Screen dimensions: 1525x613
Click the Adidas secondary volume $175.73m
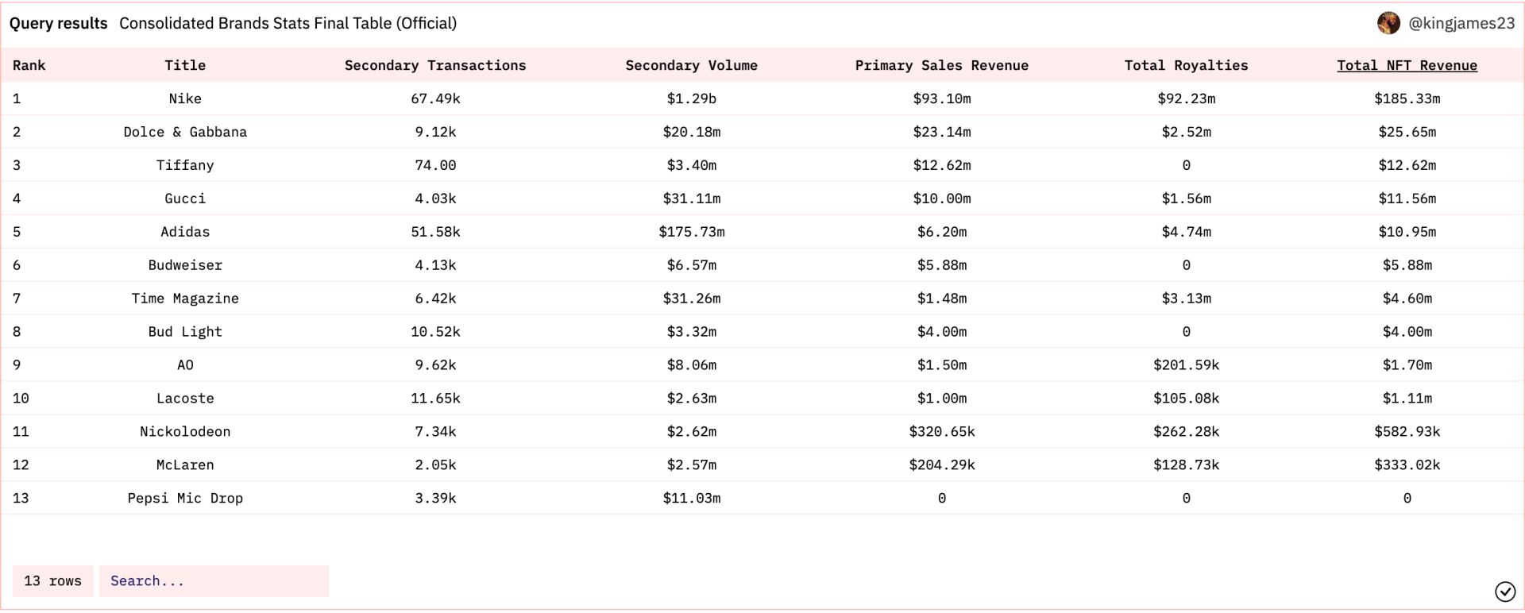coord(691,232)
